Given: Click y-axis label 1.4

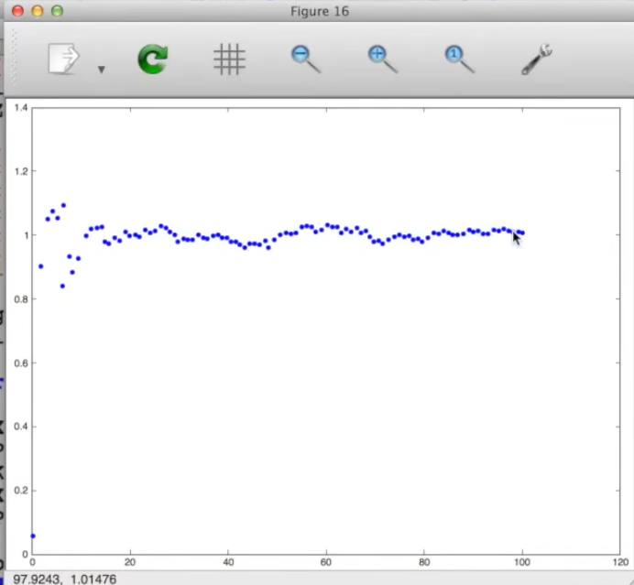Looking at the screenshot, I should tap(21, 107).
